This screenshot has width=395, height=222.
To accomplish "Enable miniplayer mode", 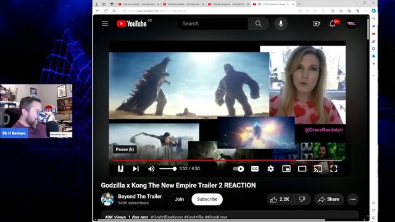I will pos(286,168).
